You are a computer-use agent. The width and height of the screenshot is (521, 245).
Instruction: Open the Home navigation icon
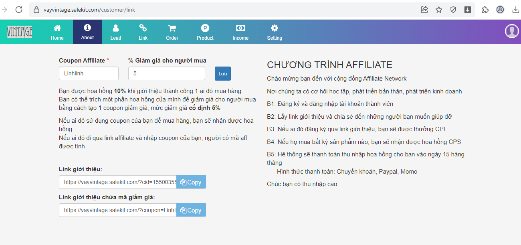pyautogui.click(x=57, y=28)
